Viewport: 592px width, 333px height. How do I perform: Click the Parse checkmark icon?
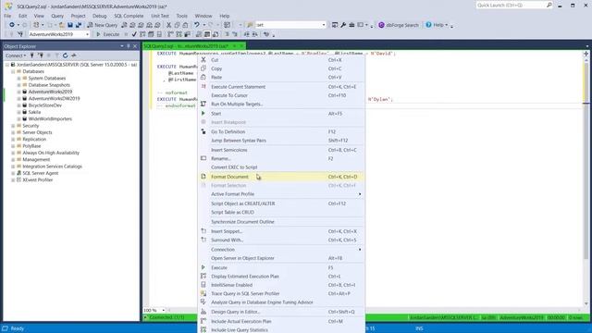pyautogui.click(x=134, y=34)
